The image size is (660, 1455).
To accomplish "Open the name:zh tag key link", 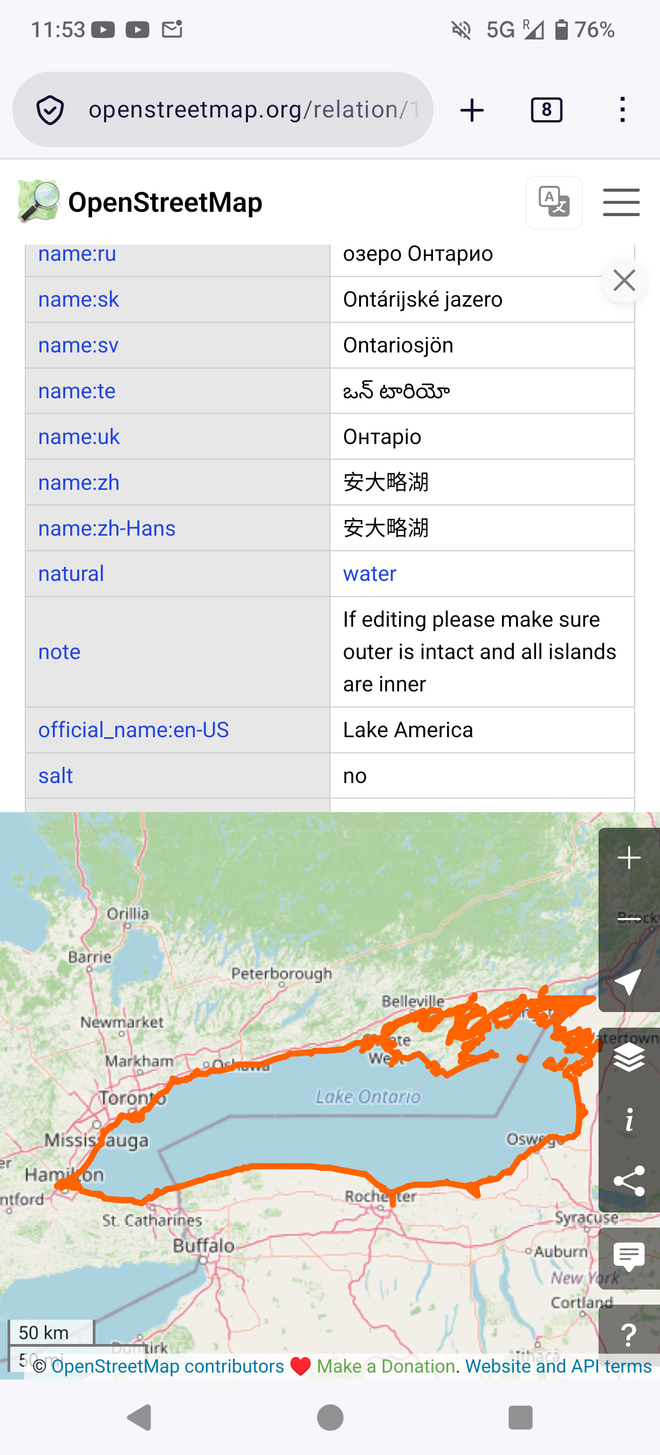I will point(79,482).
